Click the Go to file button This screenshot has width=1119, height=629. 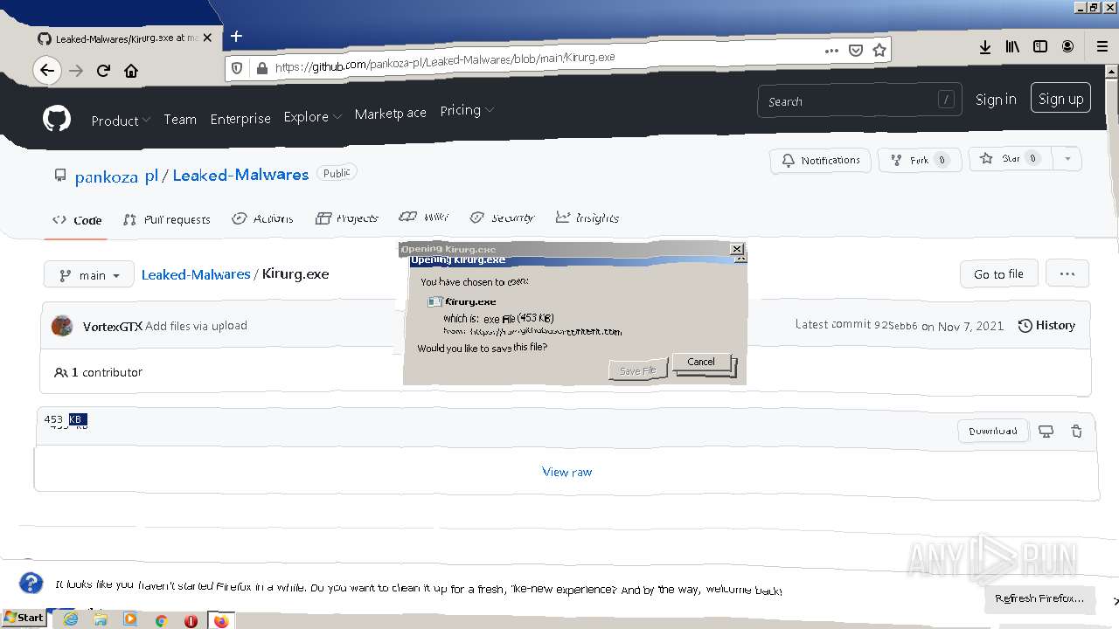coord(998,274)
